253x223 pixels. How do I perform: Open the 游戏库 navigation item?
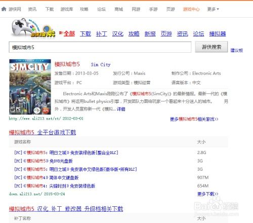click(67, 9)
